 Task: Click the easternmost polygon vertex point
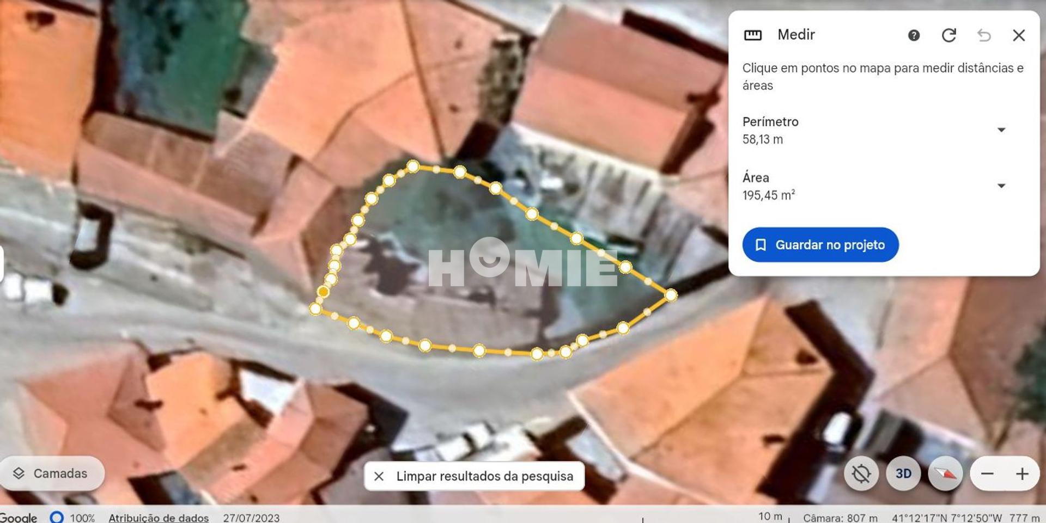(671, 295)
